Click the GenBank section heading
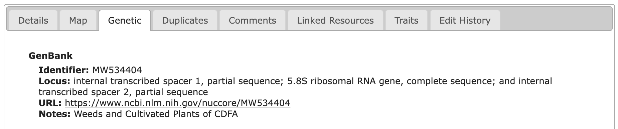The height and width of the screenshot is (129, 618). click(x=50, y=56)
